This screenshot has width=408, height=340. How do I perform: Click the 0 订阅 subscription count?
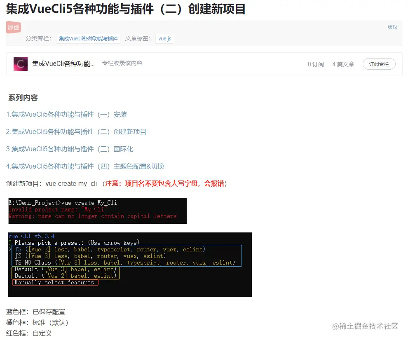pyautogui.click(x=316, y=64)
